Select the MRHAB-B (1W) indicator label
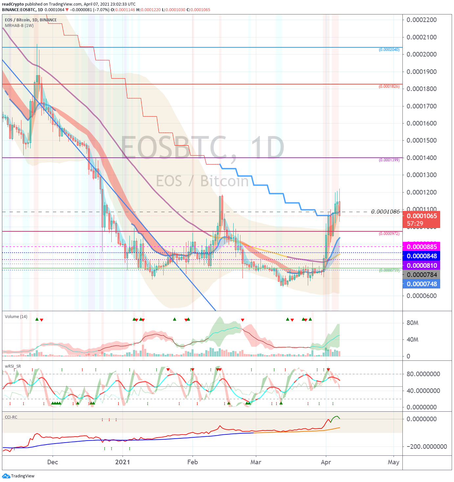This screenshot has width=454, height=482. 19,25
